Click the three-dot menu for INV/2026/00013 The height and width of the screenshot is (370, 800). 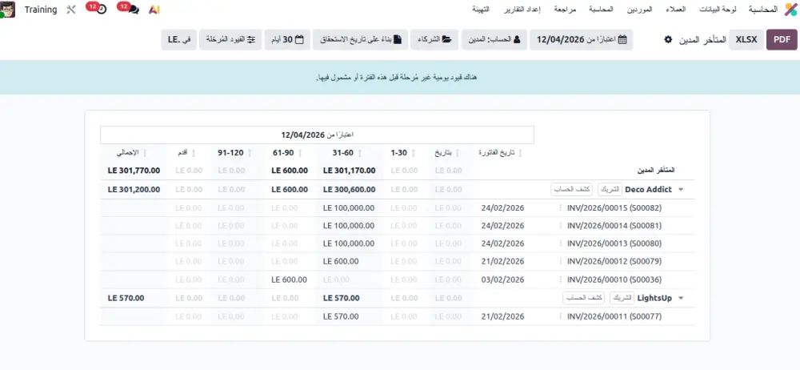point(560,243)
